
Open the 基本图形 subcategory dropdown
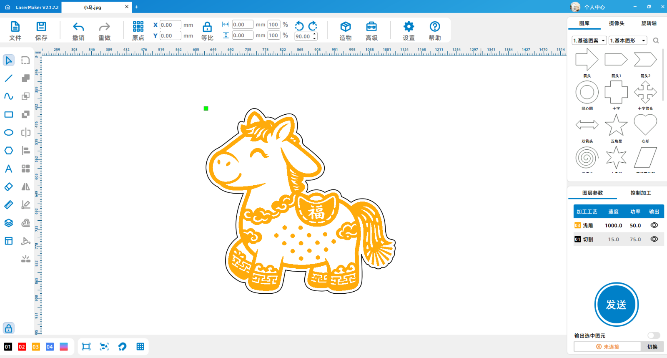(x=627, y=40)
